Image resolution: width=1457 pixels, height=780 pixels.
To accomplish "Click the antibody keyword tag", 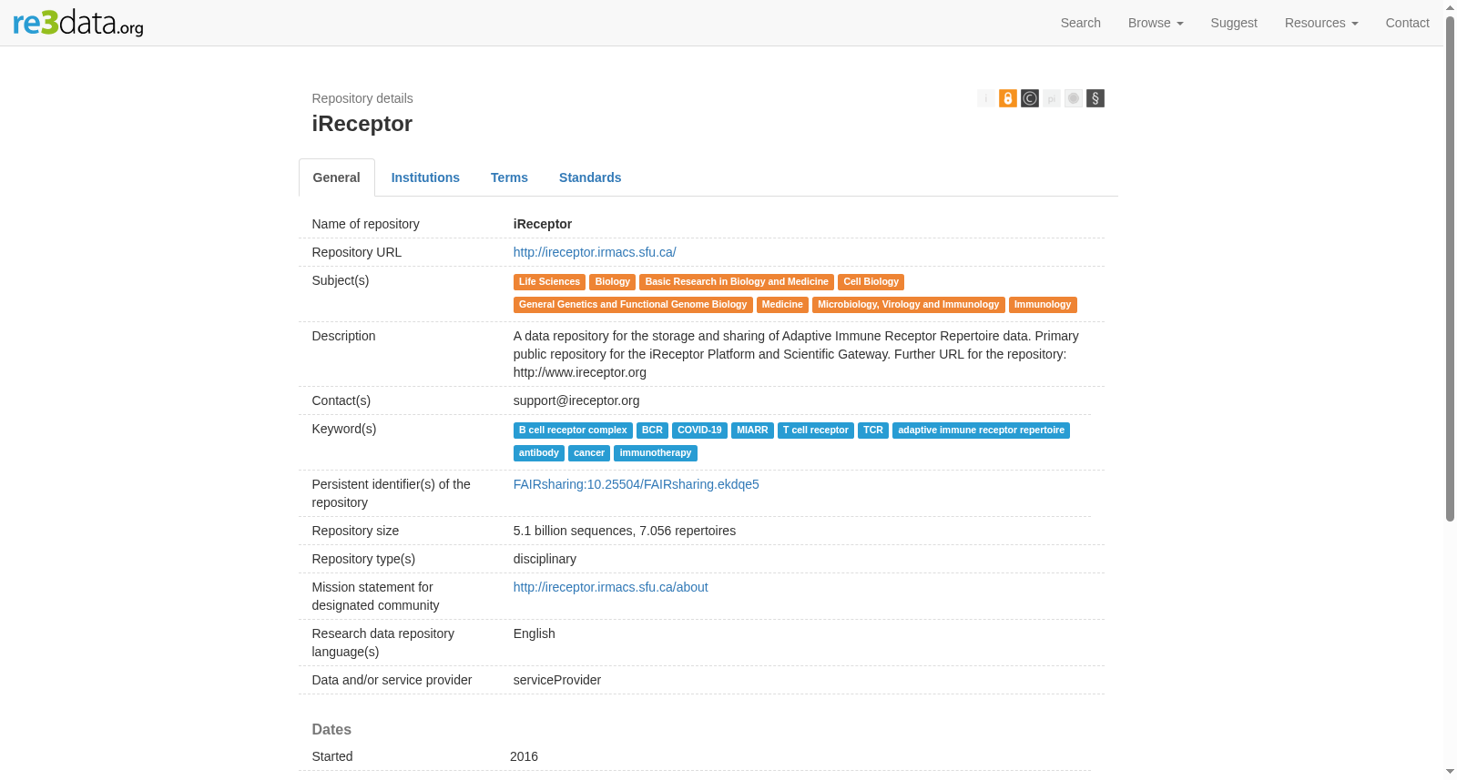I will 539,453.
